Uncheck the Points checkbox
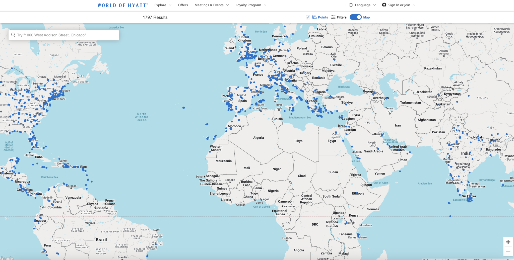 click(x=308, y=17)
